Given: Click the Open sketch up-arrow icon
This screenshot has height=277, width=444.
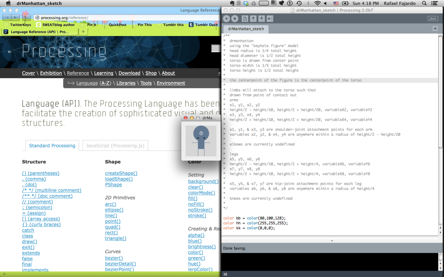Looking at the screenshot, I should 253,19.
